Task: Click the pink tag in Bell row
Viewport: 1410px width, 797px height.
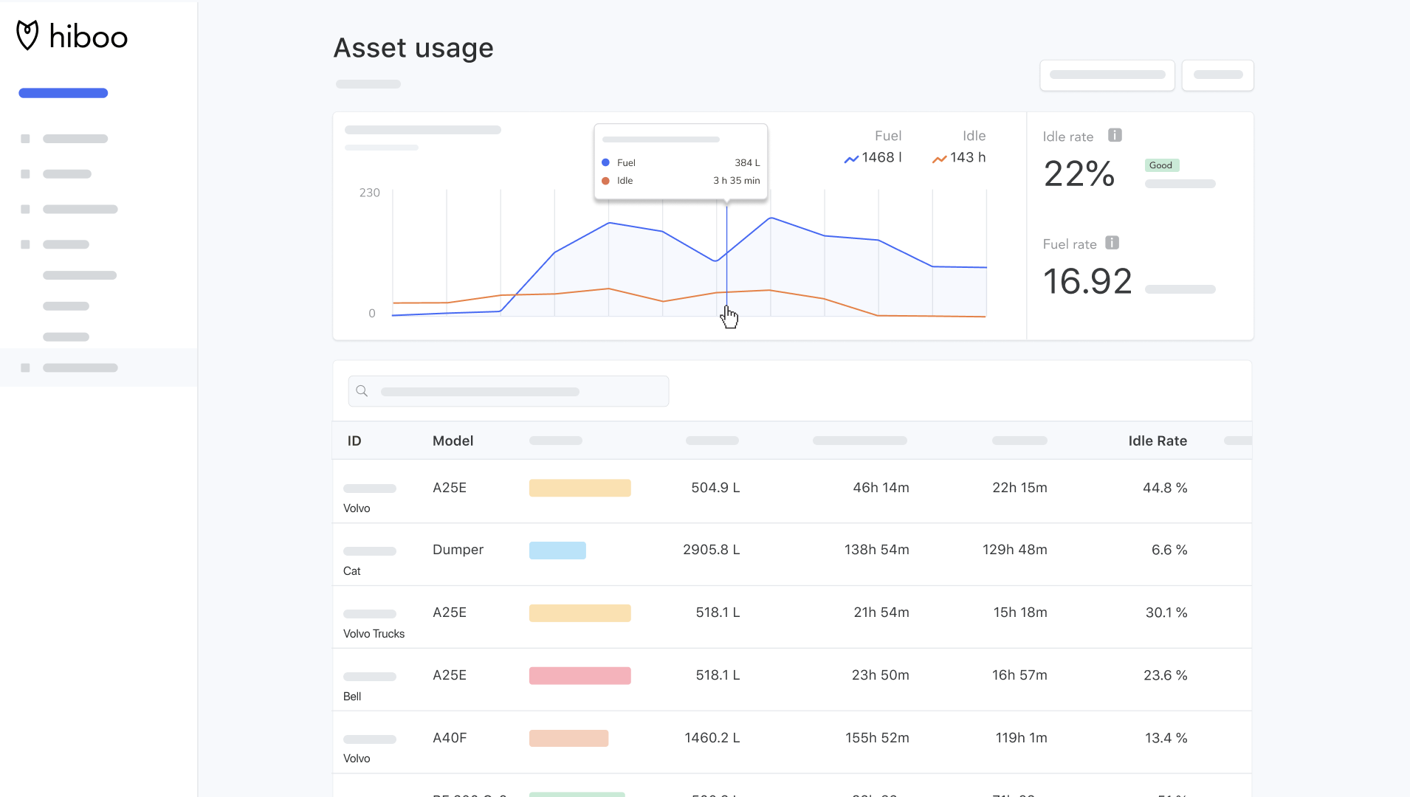Action: tap(580, 676)
